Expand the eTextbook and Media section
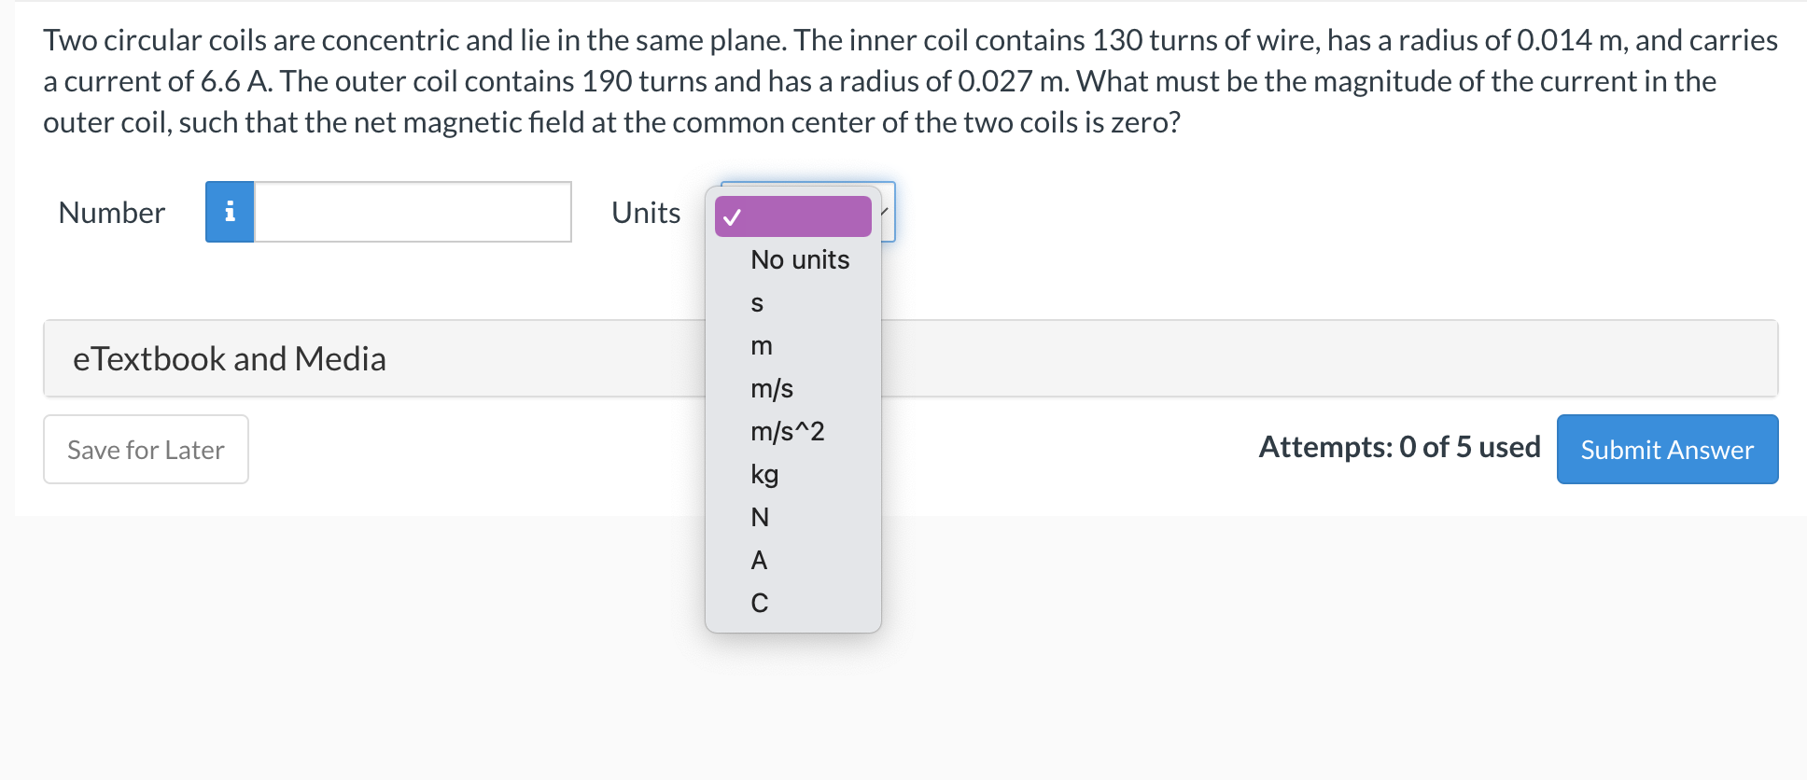Viewport: 1807px width, 780px height. pos(230,358)
